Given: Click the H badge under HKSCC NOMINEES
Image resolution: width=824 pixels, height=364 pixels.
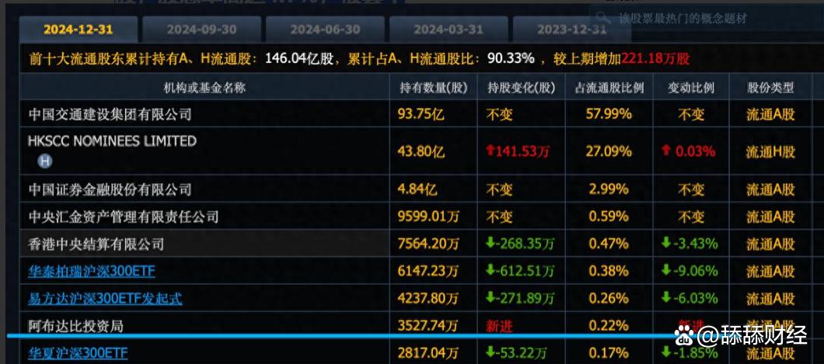Looking at the screenshot, I should [44, 161].
